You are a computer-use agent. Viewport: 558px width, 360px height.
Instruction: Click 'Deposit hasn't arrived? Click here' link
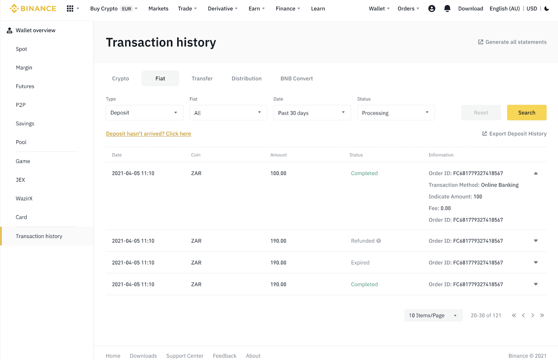pyautogui.click(x=149, y=134)
